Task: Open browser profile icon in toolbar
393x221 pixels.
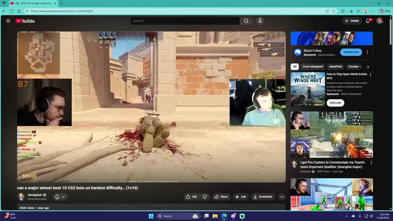Action: 366,11
